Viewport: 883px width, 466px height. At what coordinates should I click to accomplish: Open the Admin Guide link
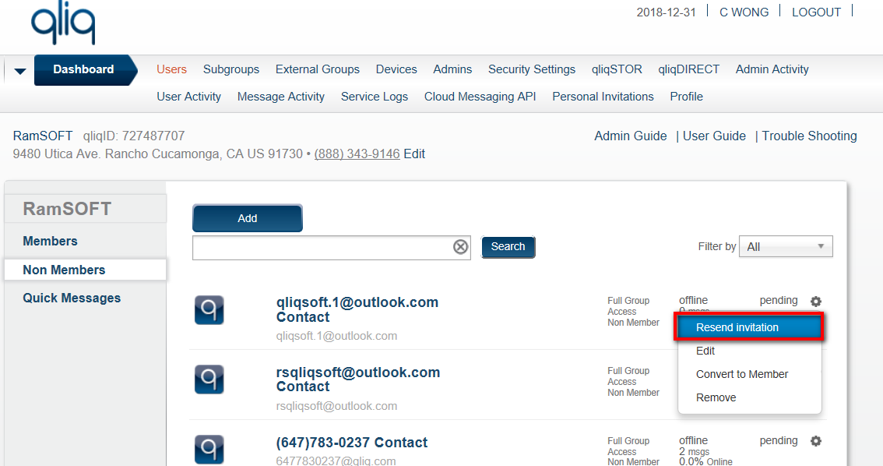[x=630, y=136]
